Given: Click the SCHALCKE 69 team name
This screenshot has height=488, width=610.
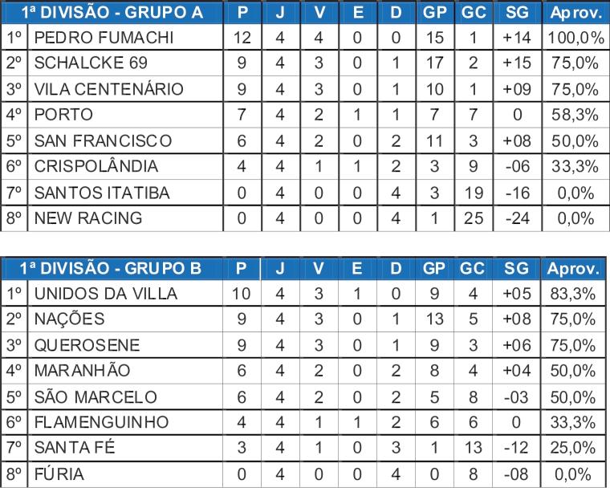Looking at the screenshot, I should tap(91, 63).
